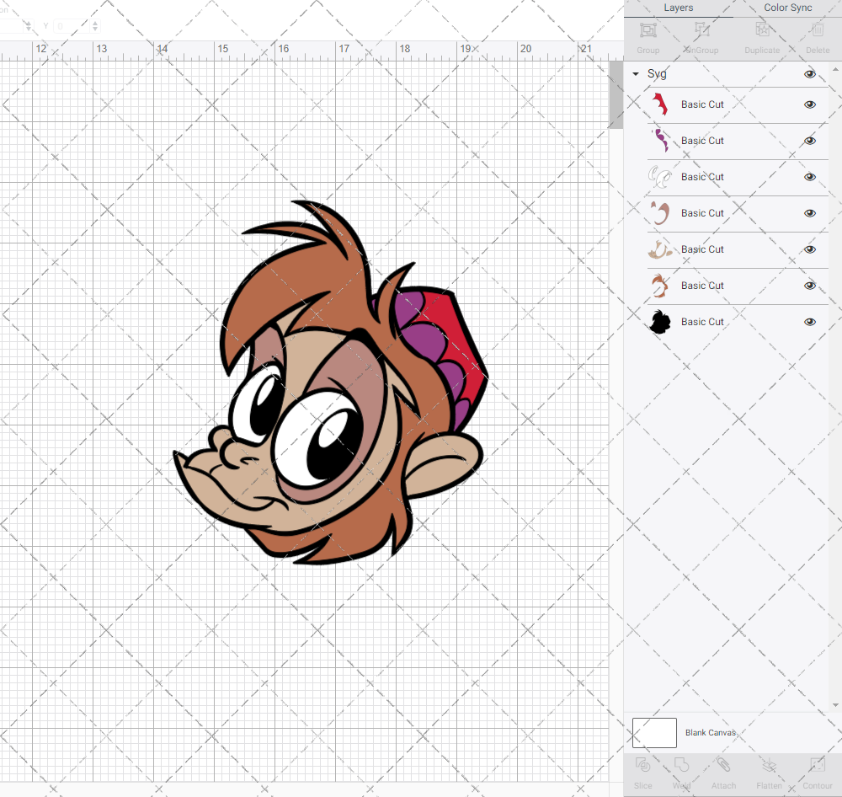Hide the topmost red Basic Cut layer
The height and width of the screenshot is (797, 842).
[x=810, y=104]
